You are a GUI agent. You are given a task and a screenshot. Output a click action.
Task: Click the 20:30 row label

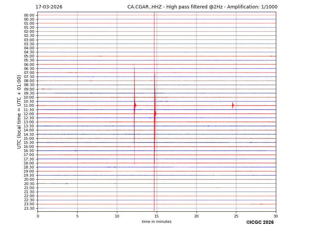pyautogui.click(x=29, y=184)
